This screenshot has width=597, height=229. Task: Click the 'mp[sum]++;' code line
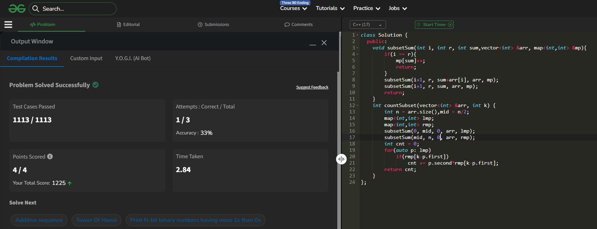coord(410,60)
